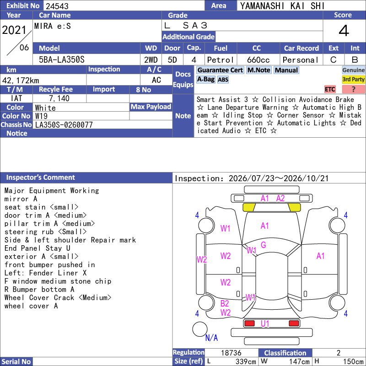Click the regulation number 18736
Viewport: 366px width, 366px height.
[x=231, y=353]
